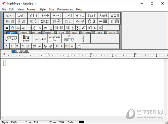Select the left-aligned tab stop
Screen dimensions: 168x124
click(x=13, y=51)
